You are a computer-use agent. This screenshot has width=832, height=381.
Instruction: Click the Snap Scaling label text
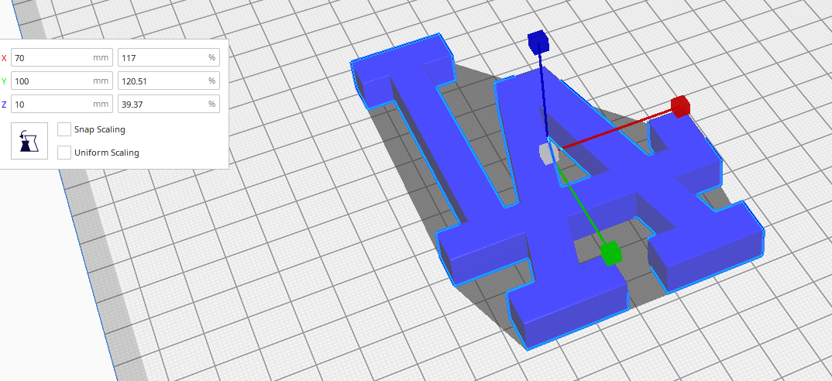(100, 129)
